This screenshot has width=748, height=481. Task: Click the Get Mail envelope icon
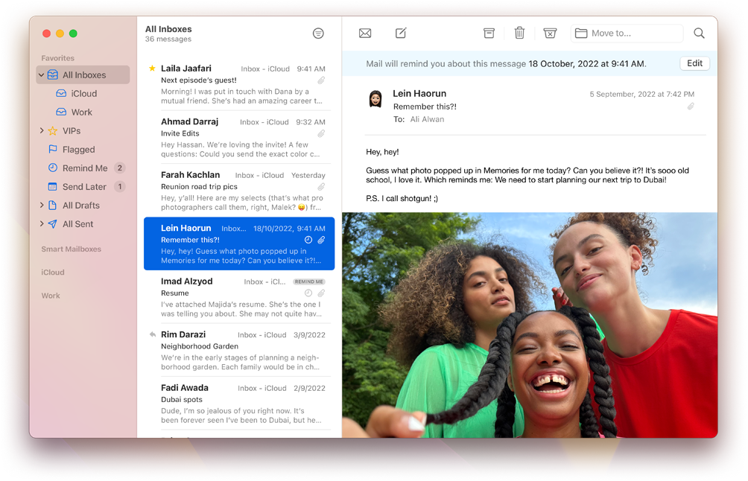point(365,34)
